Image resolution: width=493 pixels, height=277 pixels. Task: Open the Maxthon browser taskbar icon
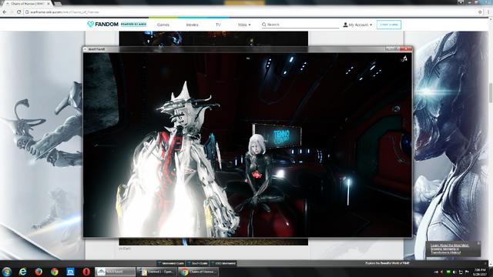[70, 272]
